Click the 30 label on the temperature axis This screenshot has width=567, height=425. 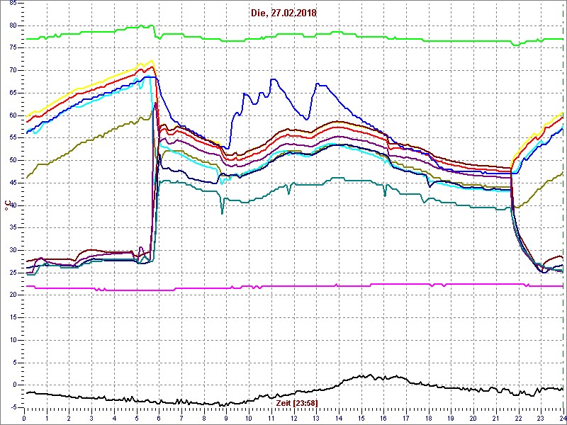(13, 250)
